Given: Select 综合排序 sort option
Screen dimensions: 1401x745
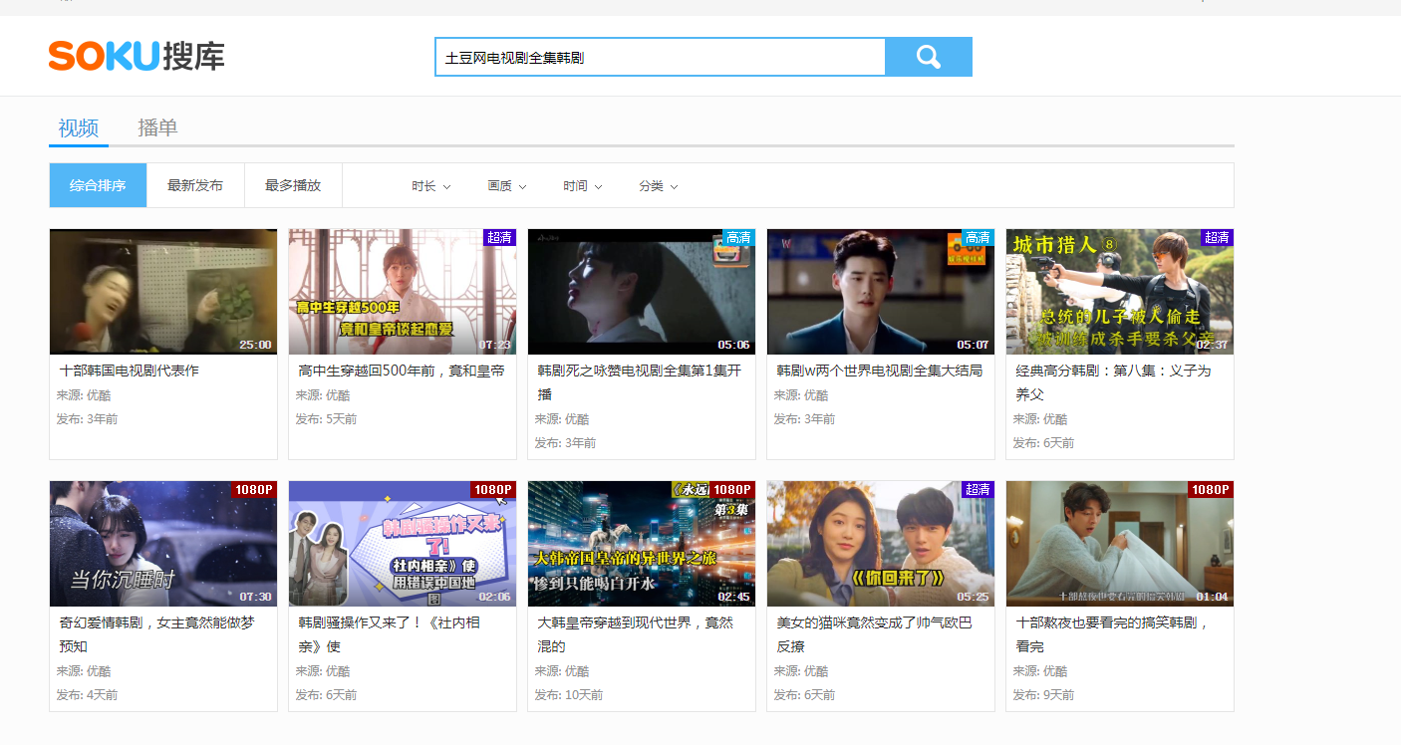Looking at the screenshot, I should pos(98,185).
